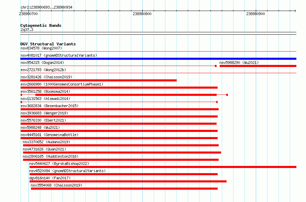The height and width of the screenshot is (202, 306).
Task: Select the nsv3370652 (Audano2019) red bar
Action: [x=121, y=145]
